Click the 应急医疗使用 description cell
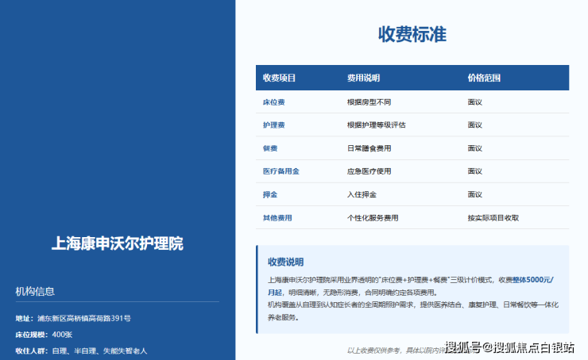Image resolution: width=588 pixels, height=360 pixels. tap(369, 171)
